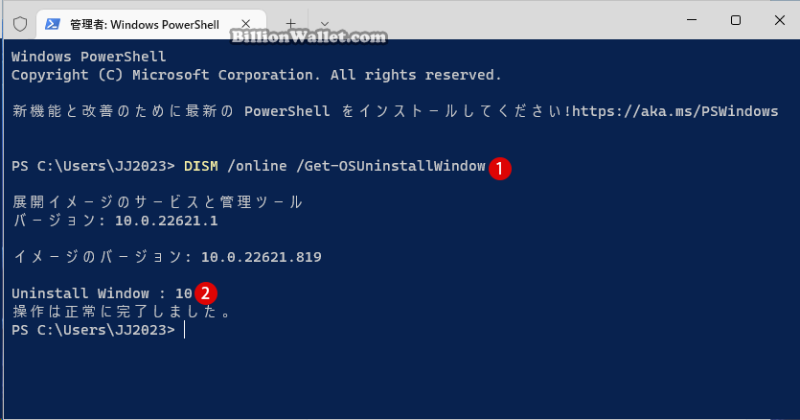
Task: Open a new tab with plus button
Action: 290,24
